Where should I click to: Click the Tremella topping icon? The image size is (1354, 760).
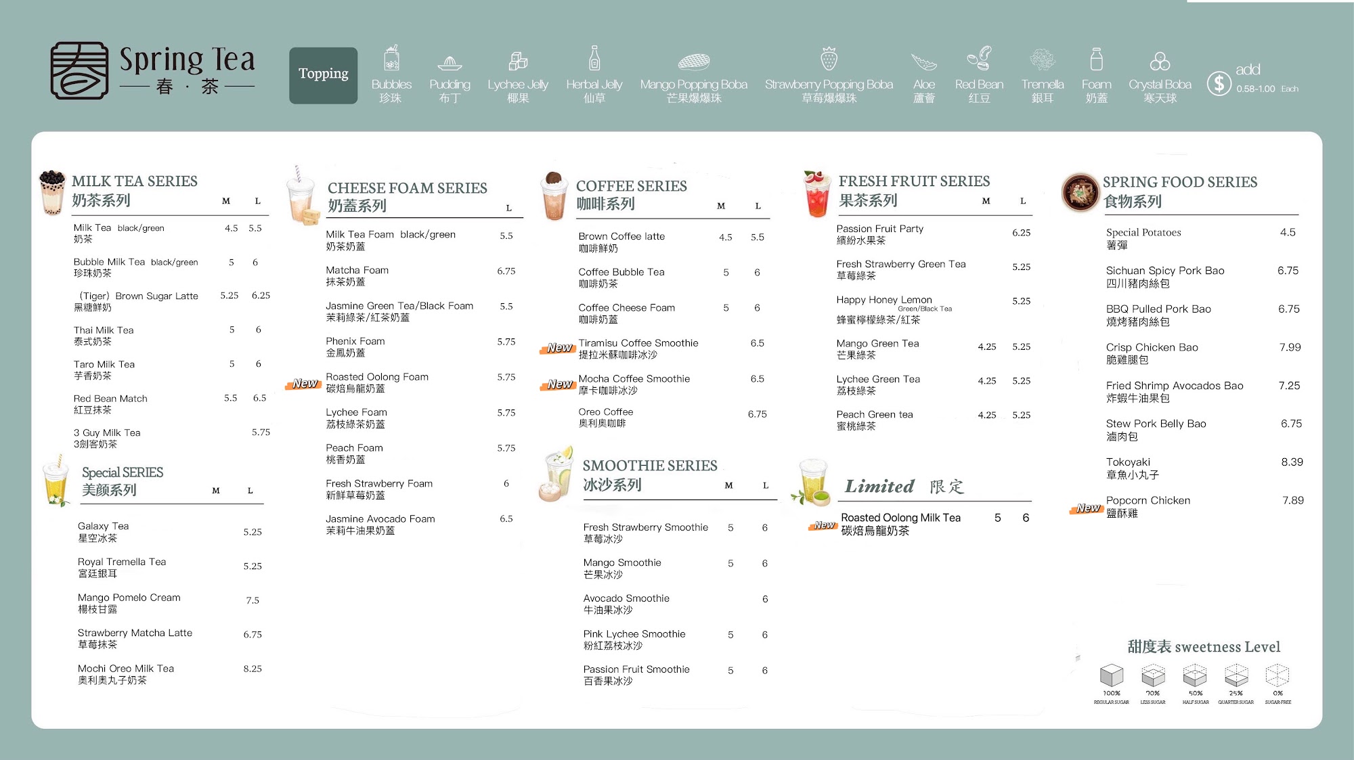[x=1043, y=60]
